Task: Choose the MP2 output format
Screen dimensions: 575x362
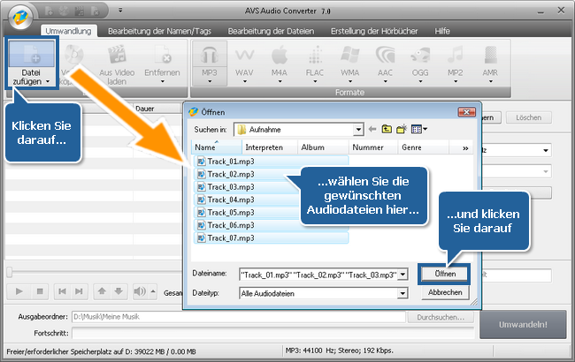Action: (455, 64)
